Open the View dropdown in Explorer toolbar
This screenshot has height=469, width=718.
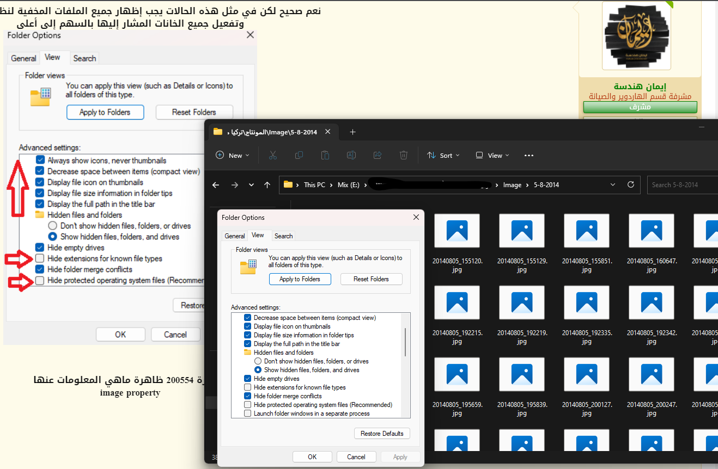pyautogui.click(x=492, y=155)
